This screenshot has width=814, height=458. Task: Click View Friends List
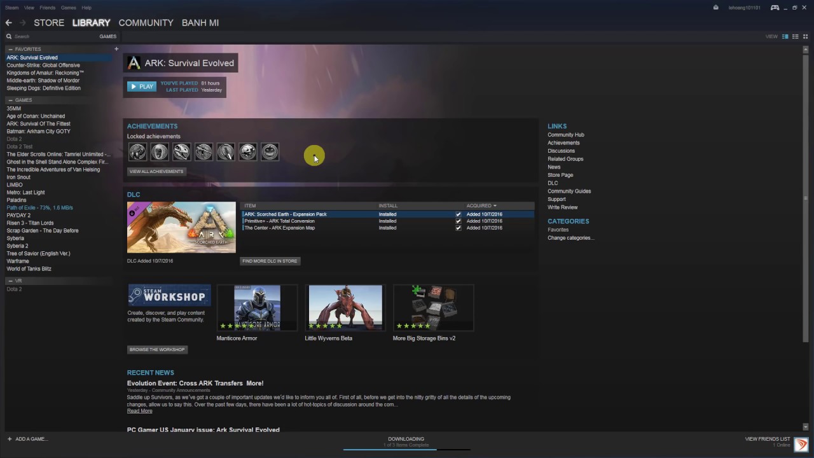click(768, 439)
